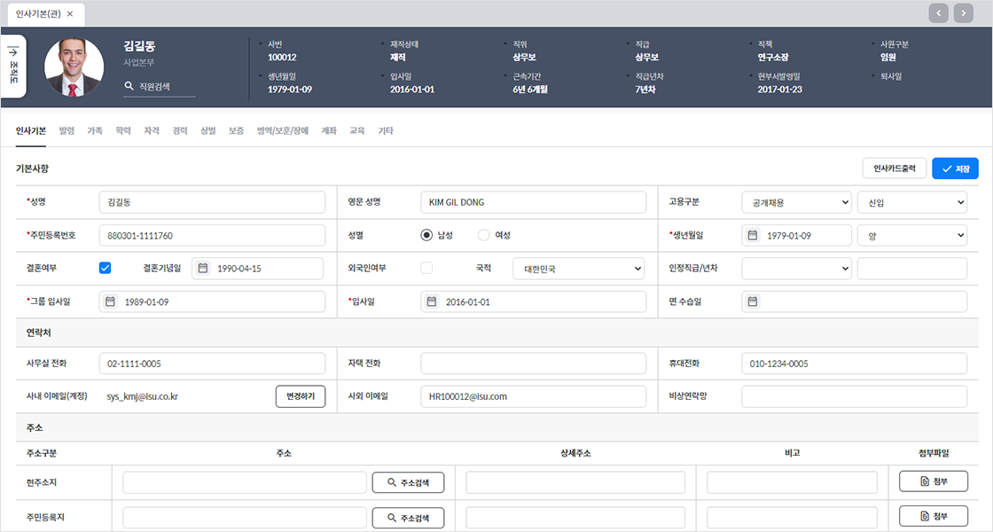This screenshot has height=532, width=993.
Task: Click the 사외 이메일 input field
Action: point(533,396)
